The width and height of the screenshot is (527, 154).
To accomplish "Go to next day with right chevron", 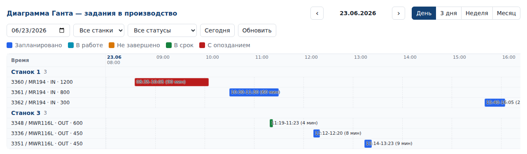I will (399, 13).
